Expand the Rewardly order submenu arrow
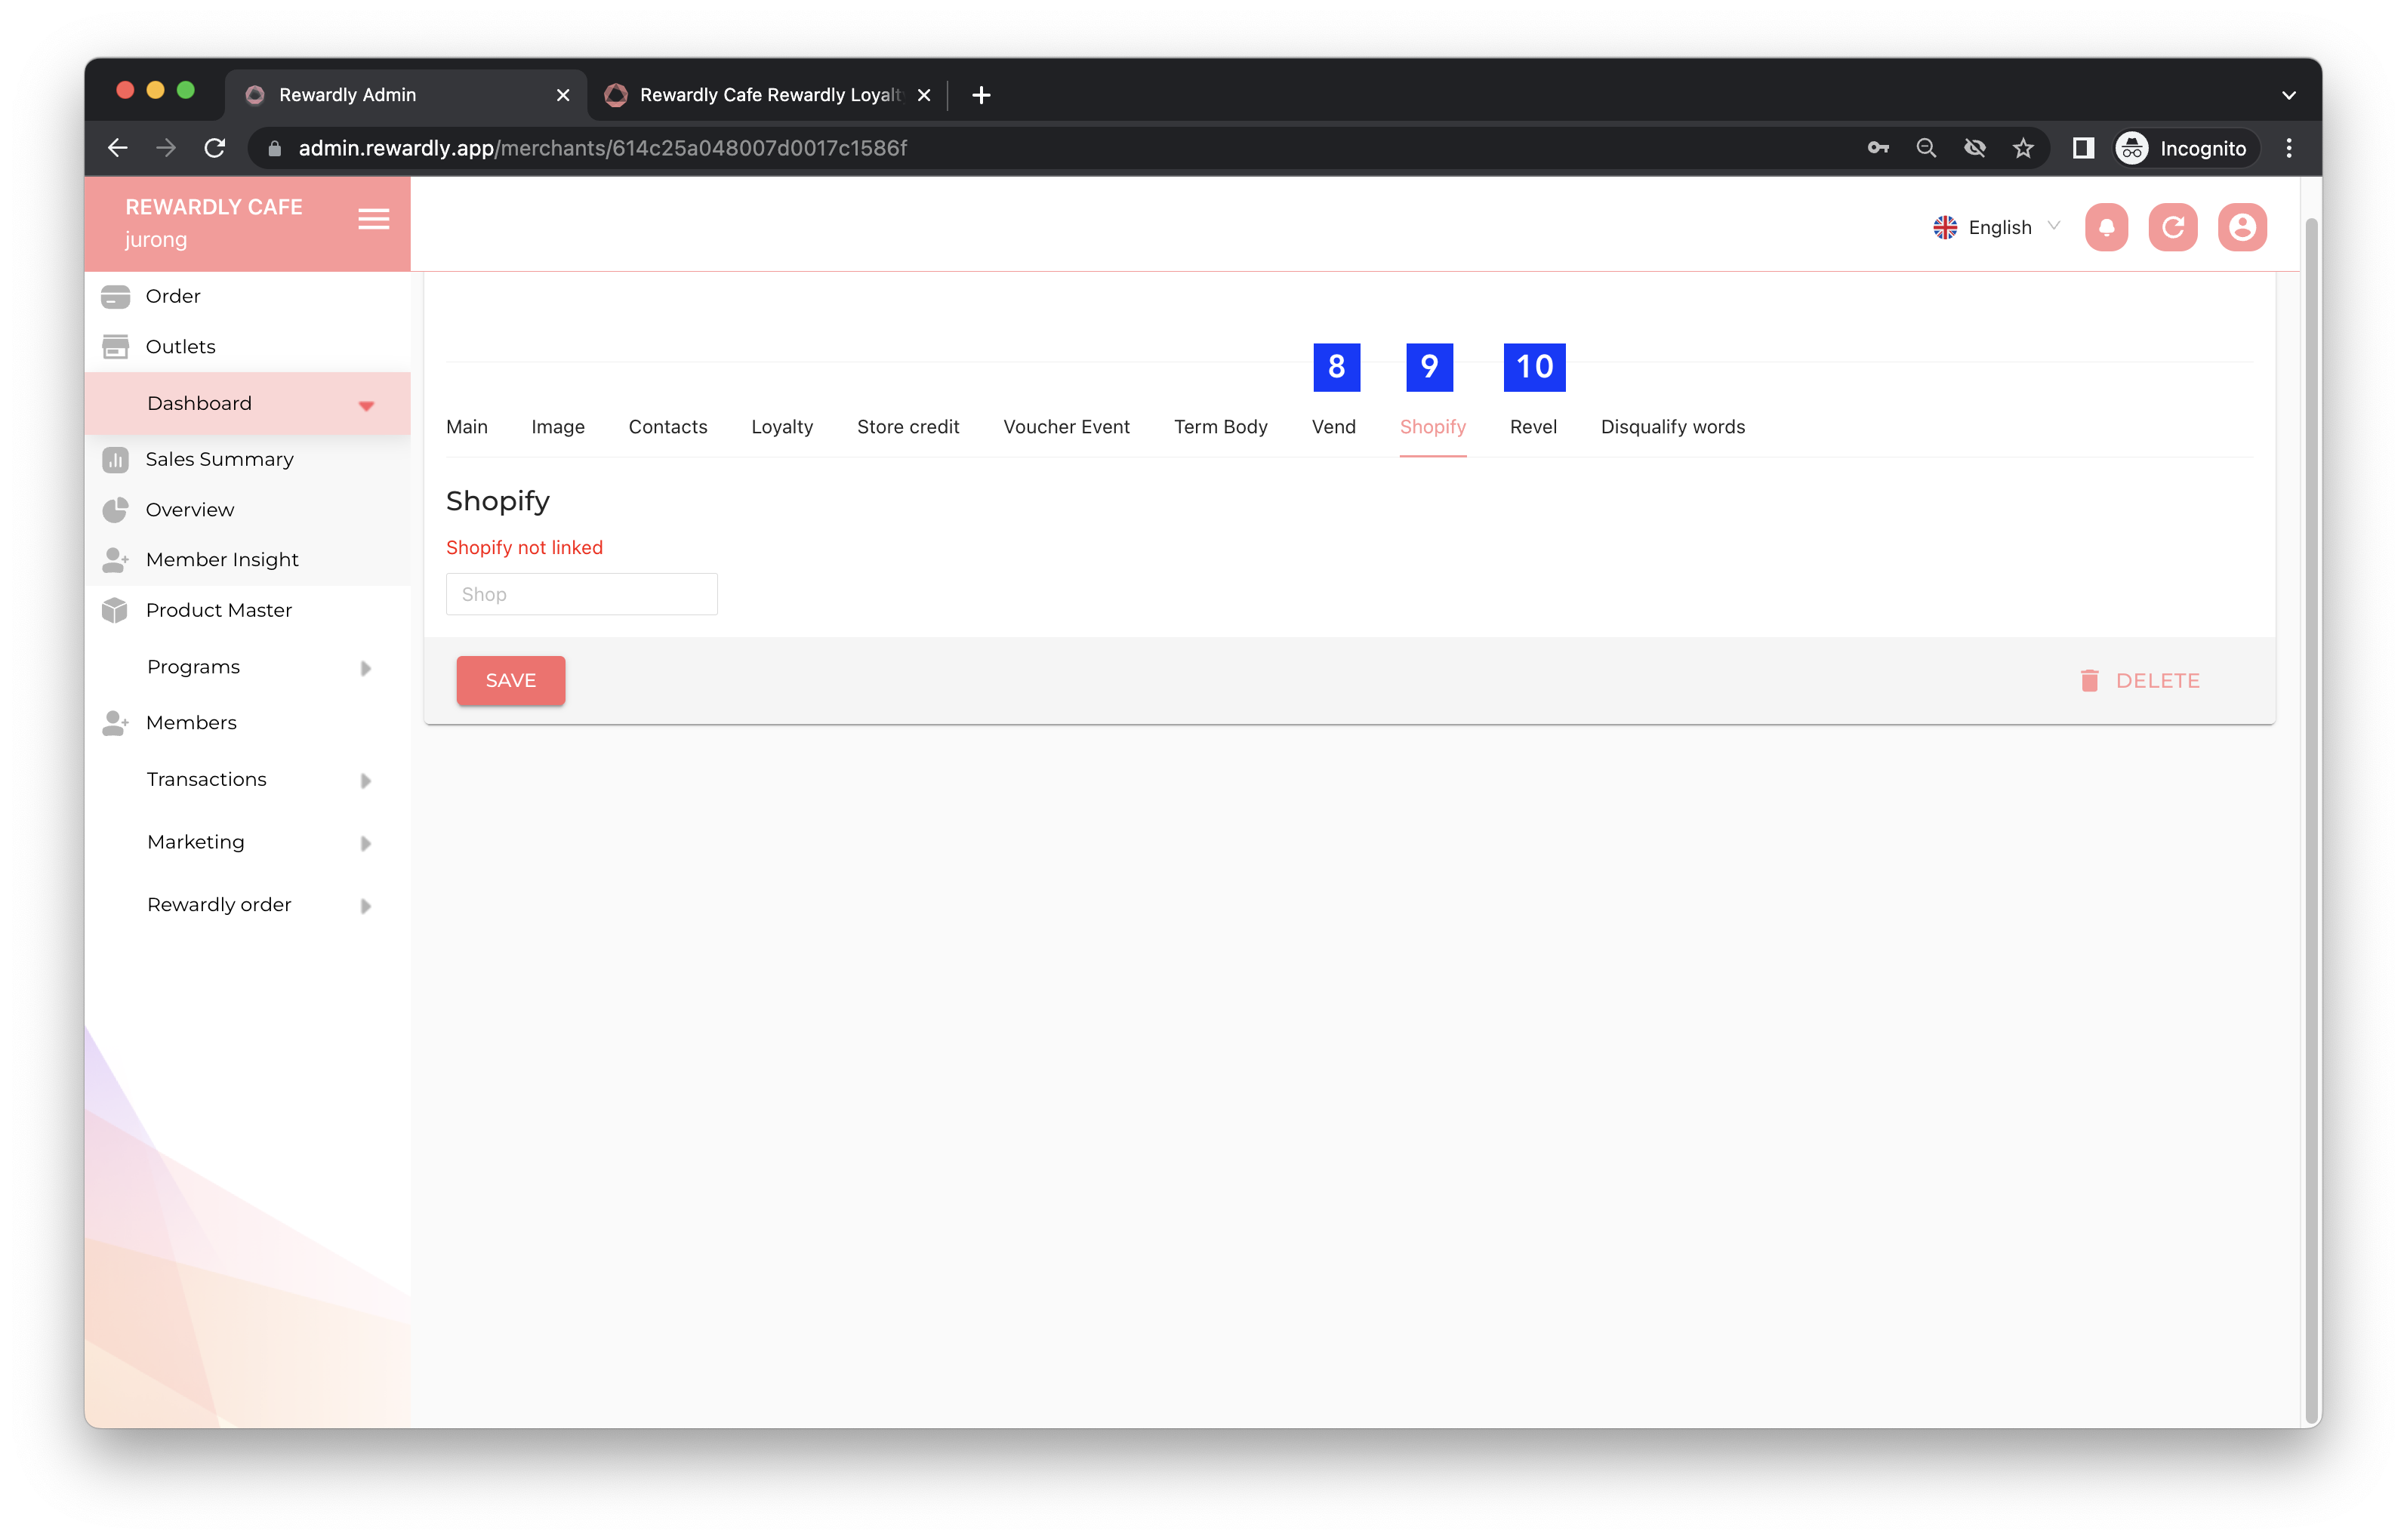 (x=365, y=906)
